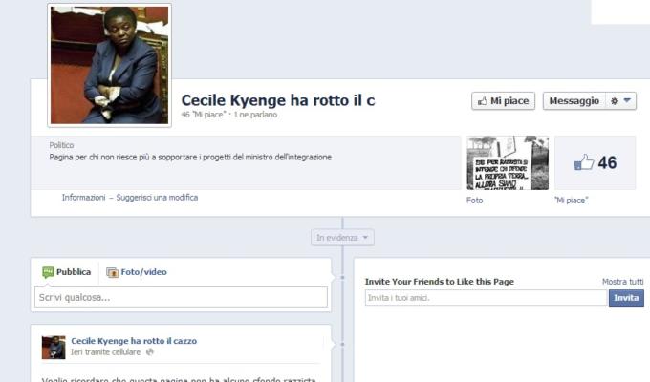Click Suggerisci una modifica link
Viewport: 650px width, 382px height.
click(157, 198)
